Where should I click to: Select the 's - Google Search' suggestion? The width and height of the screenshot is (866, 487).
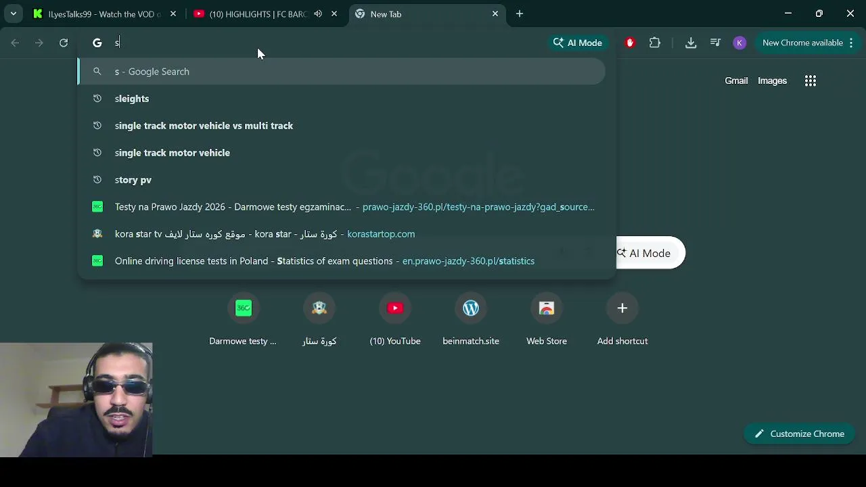coord(342,72)
